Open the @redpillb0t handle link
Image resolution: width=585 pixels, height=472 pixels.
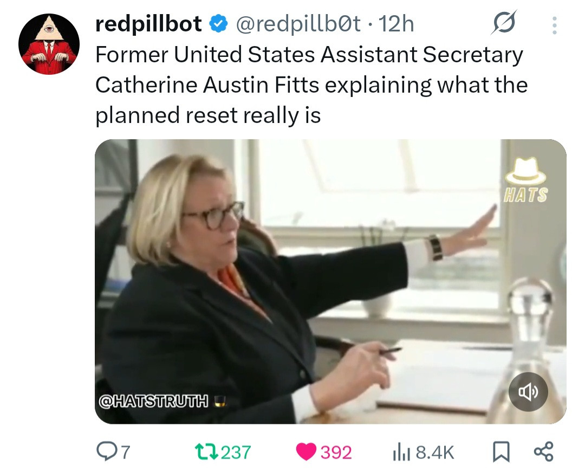(298, 24)
